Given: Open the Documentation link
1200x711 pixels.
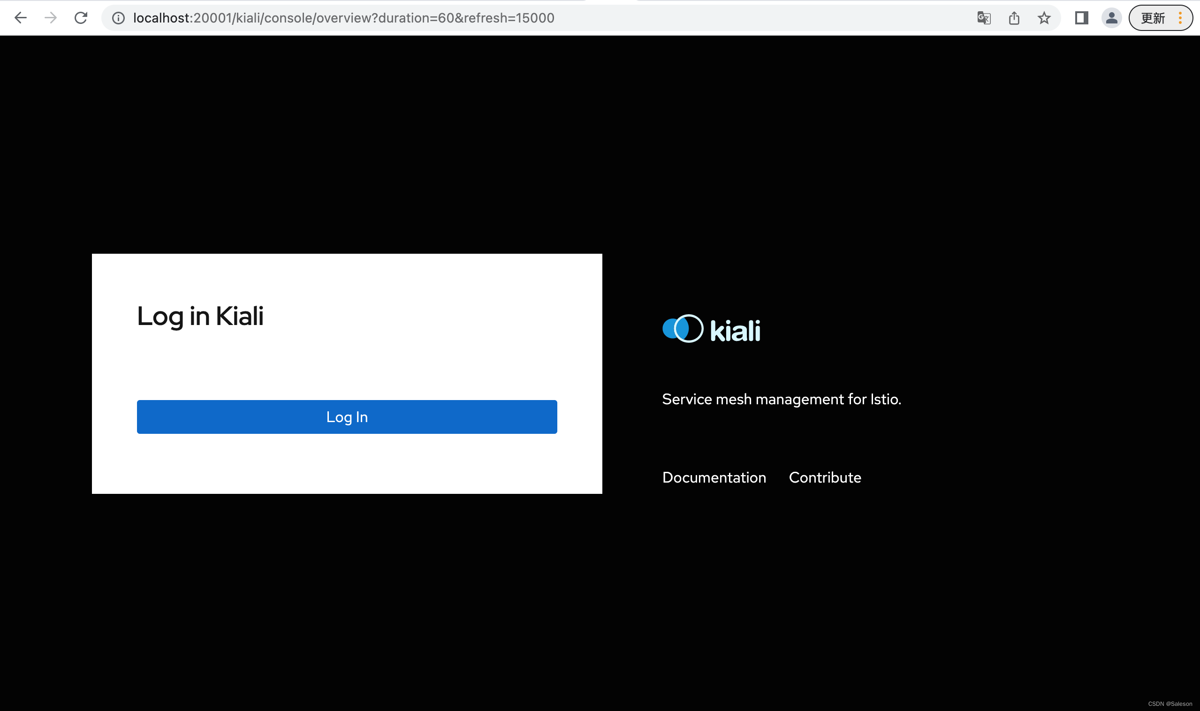Looking at the screenshot, I should [714, 477].
